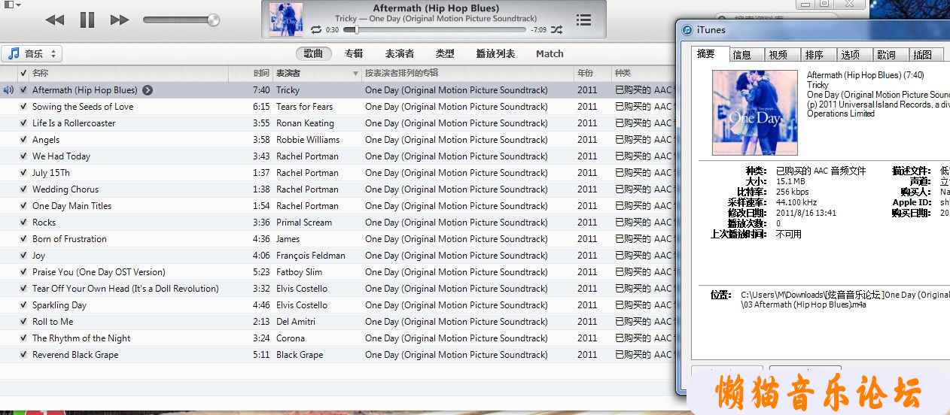Click the speaker now-playing icon in the Aftermath row
This screenshot has height=415, width=950.
pyautogui.click(x=8, y=90)
